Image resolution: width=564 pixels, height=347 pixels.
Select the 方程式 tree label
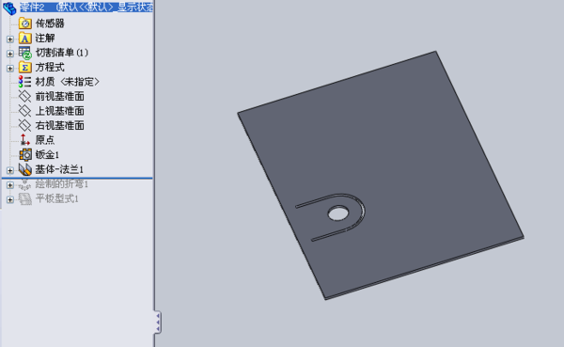point(50,68)
